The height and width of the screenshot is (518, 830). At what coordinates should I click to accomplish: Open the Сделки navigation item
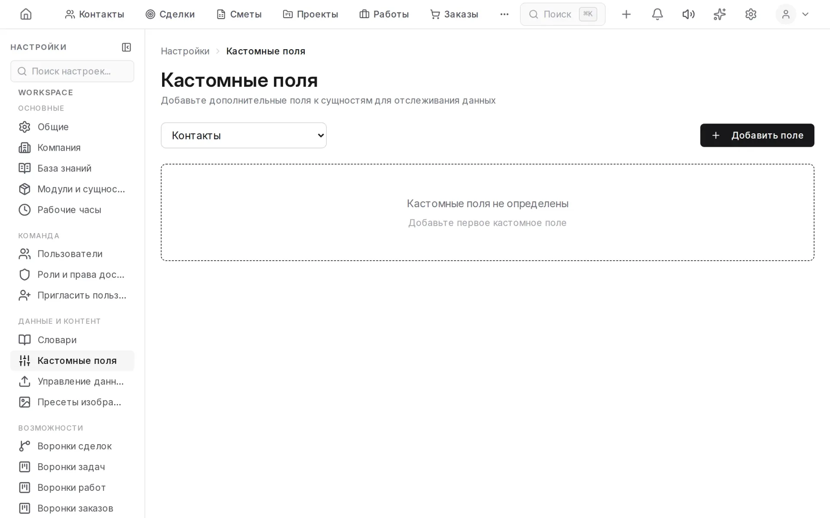tap(170, 14)
